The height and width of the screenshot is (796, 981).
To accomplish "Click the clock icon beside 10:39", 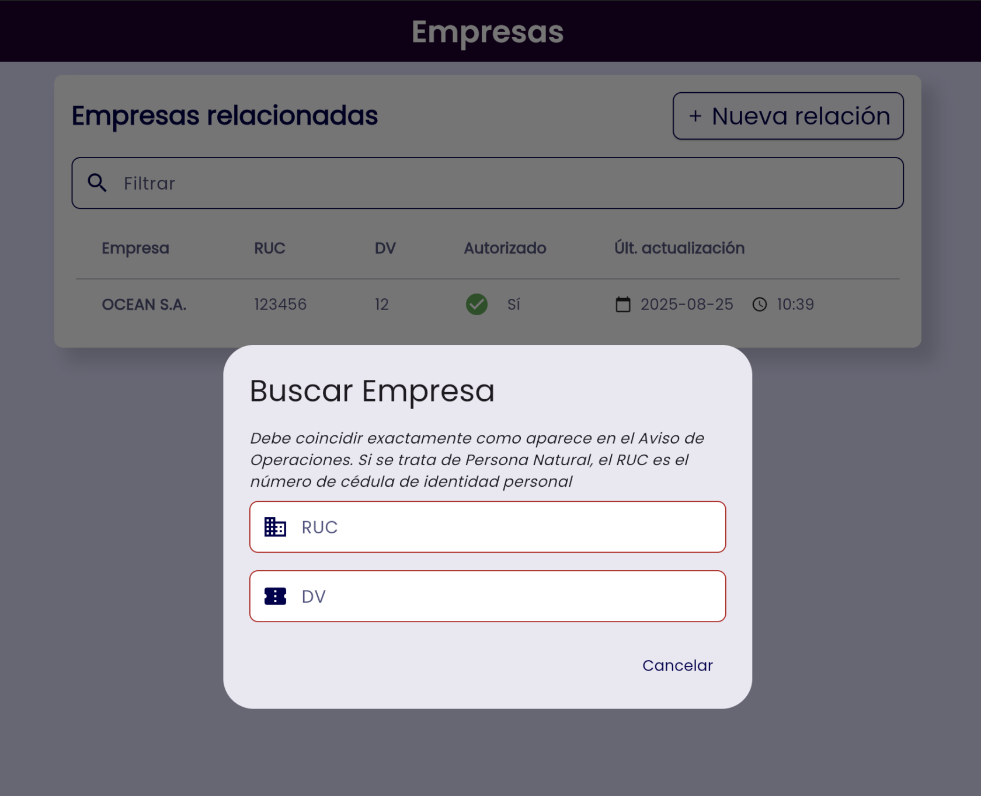I will [x=759, y=305].
